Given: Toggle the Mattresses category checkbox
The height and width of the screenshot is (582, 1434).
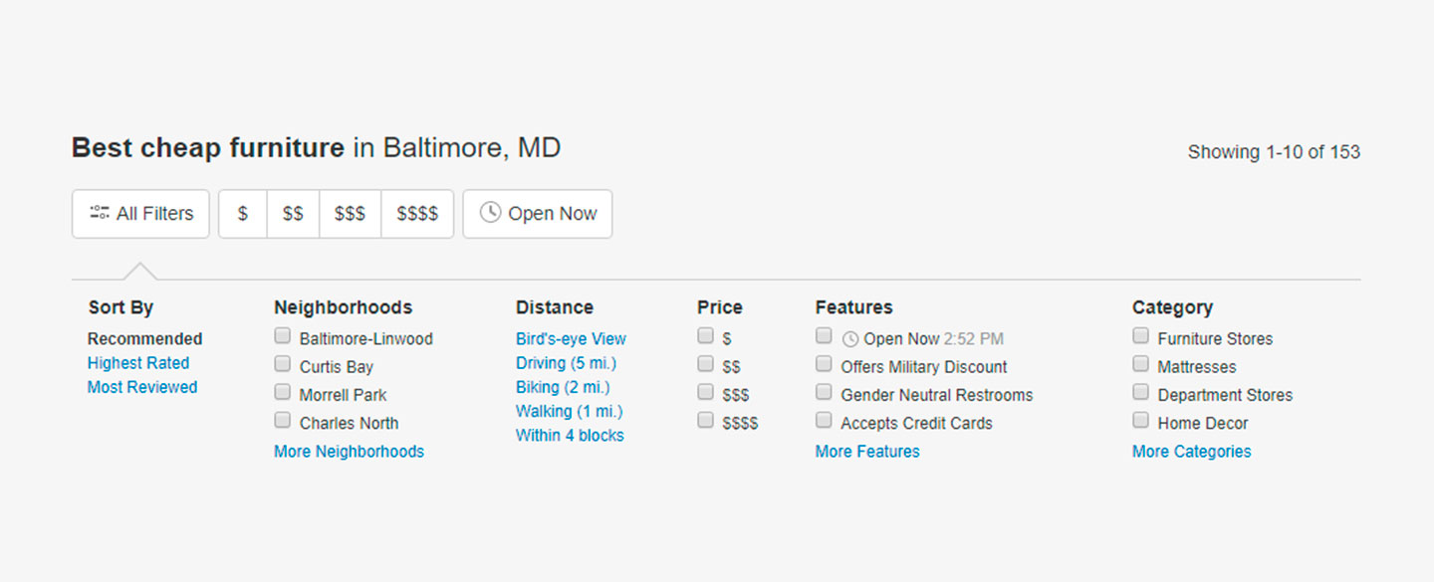Looking at the screenshot, I should [x=1140, y=364].
